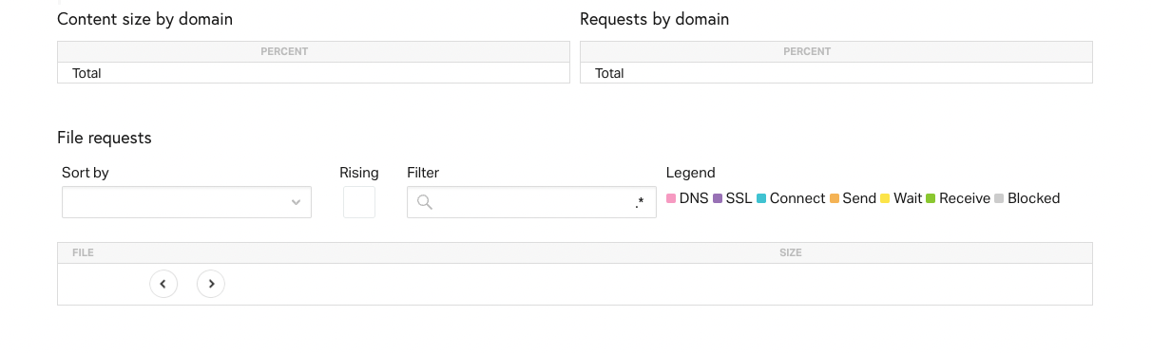Screen dimensions: 1152x353
Task: Click the search magnifier icon in Filter
Action: click(425, 202)
